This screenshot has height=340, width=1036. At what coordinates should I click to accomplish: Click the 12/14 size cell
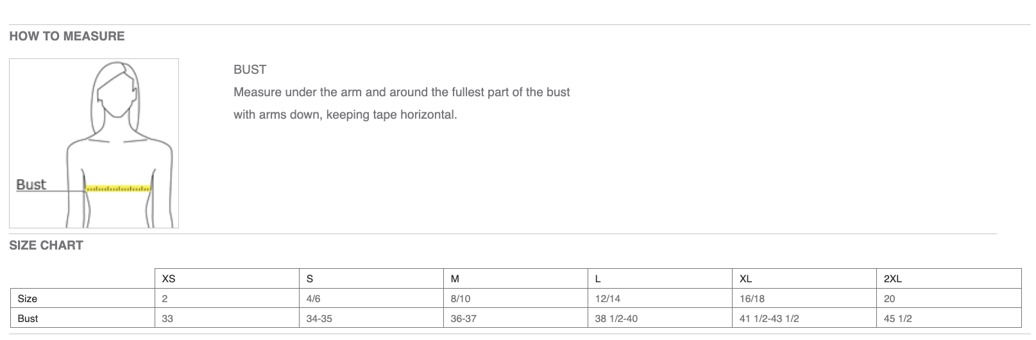pos(607,299)
